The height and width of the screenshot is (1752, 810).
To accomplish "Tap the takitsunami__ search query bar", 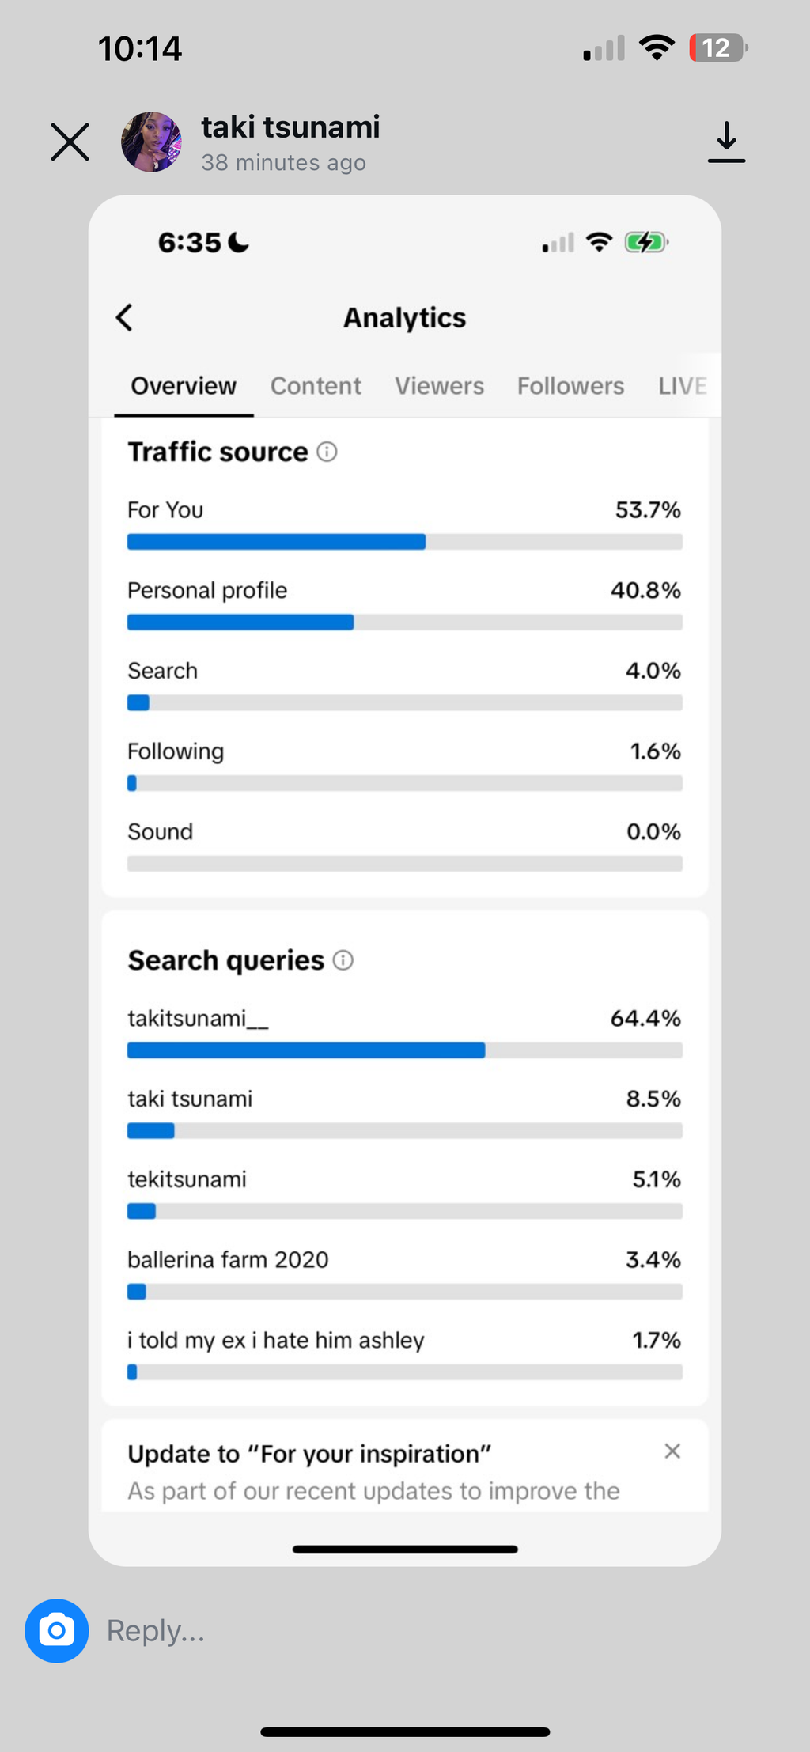I will pyautogui.click(x=405, y=1050).
